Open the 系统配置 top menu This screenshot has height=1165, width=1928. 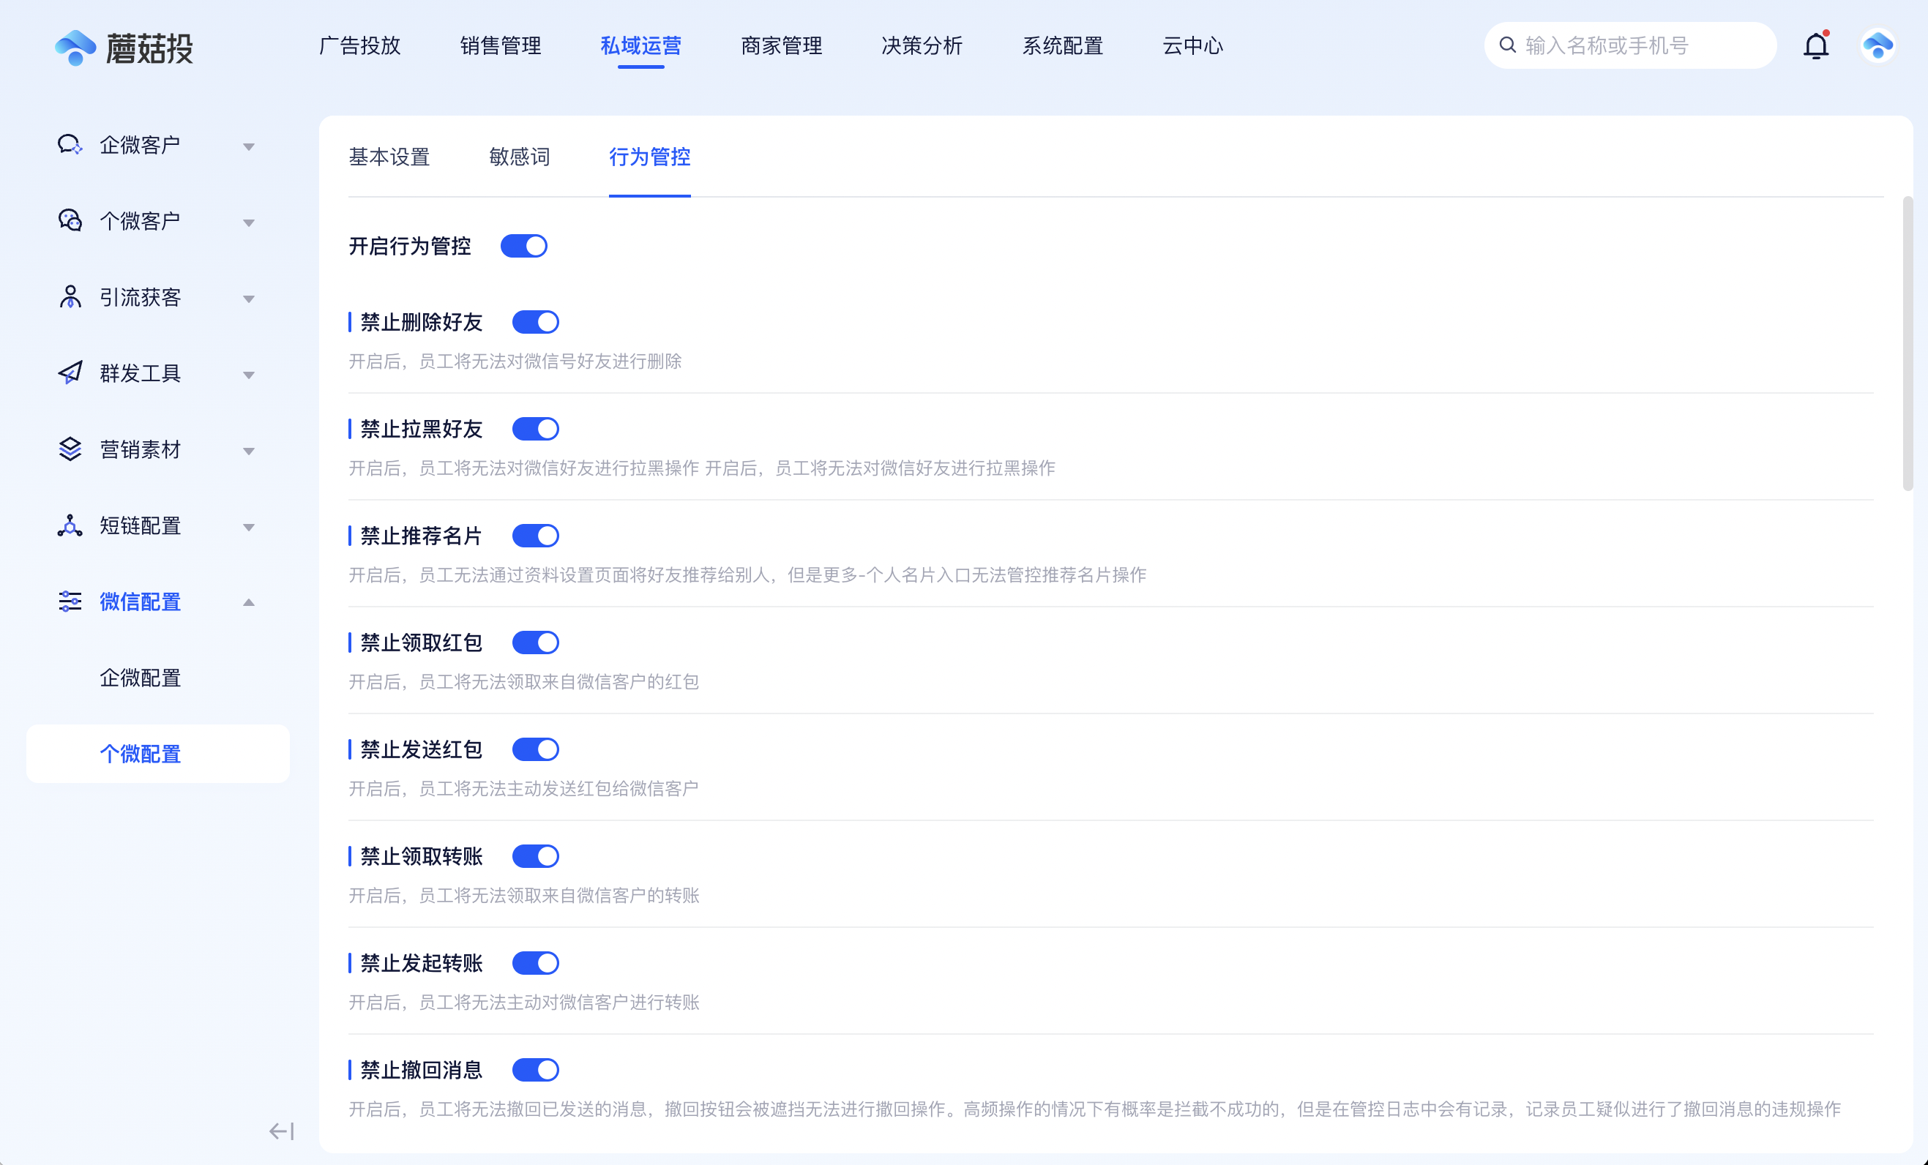(1062, 46)
